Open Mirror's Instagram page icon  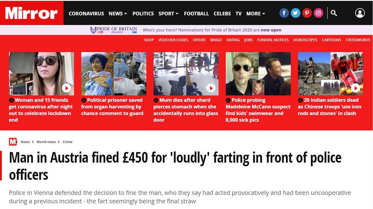319,13
